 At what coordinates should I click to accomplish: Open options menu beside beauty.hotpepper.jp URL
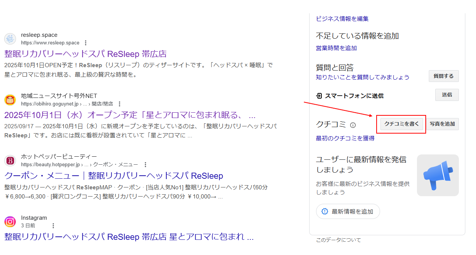[145, 165]
